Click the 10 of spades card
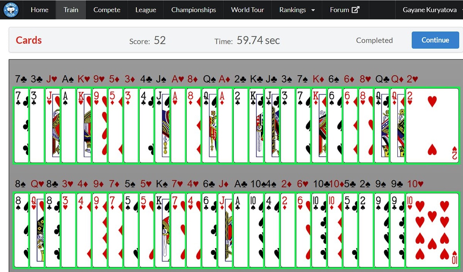The width and height of the screenshot is (463, 272). pos(256,230)
